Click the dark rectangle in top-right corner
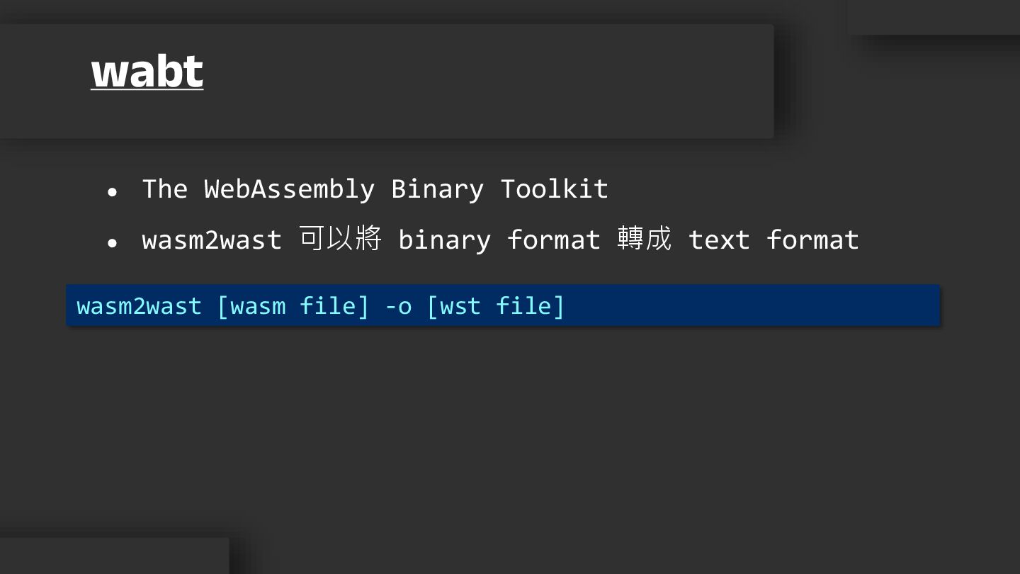 click(x=934, y=17)
